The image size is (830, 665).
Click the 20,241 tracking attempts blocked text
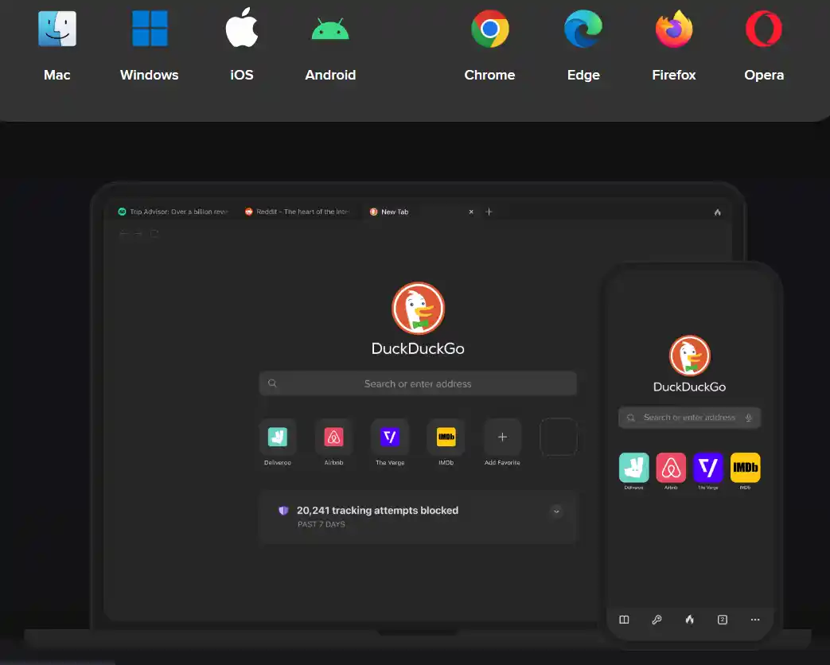tap(377, 511)
